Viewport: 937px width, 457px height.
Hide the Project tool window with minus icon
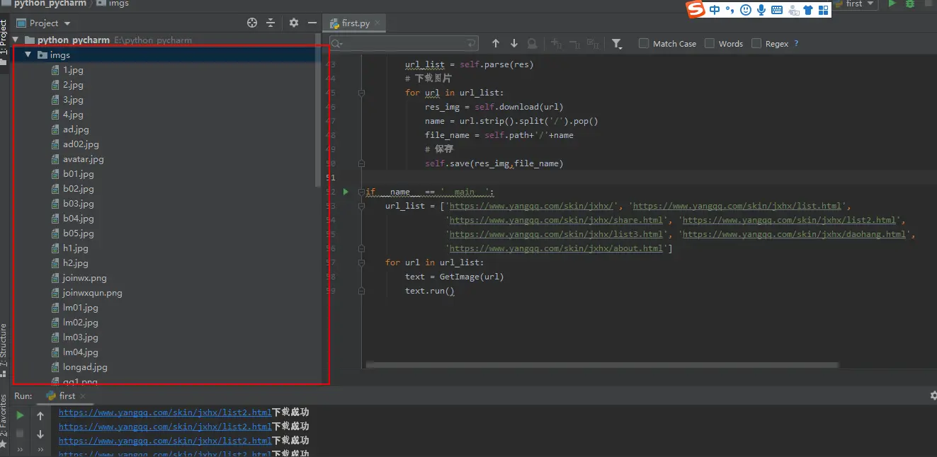312,23
